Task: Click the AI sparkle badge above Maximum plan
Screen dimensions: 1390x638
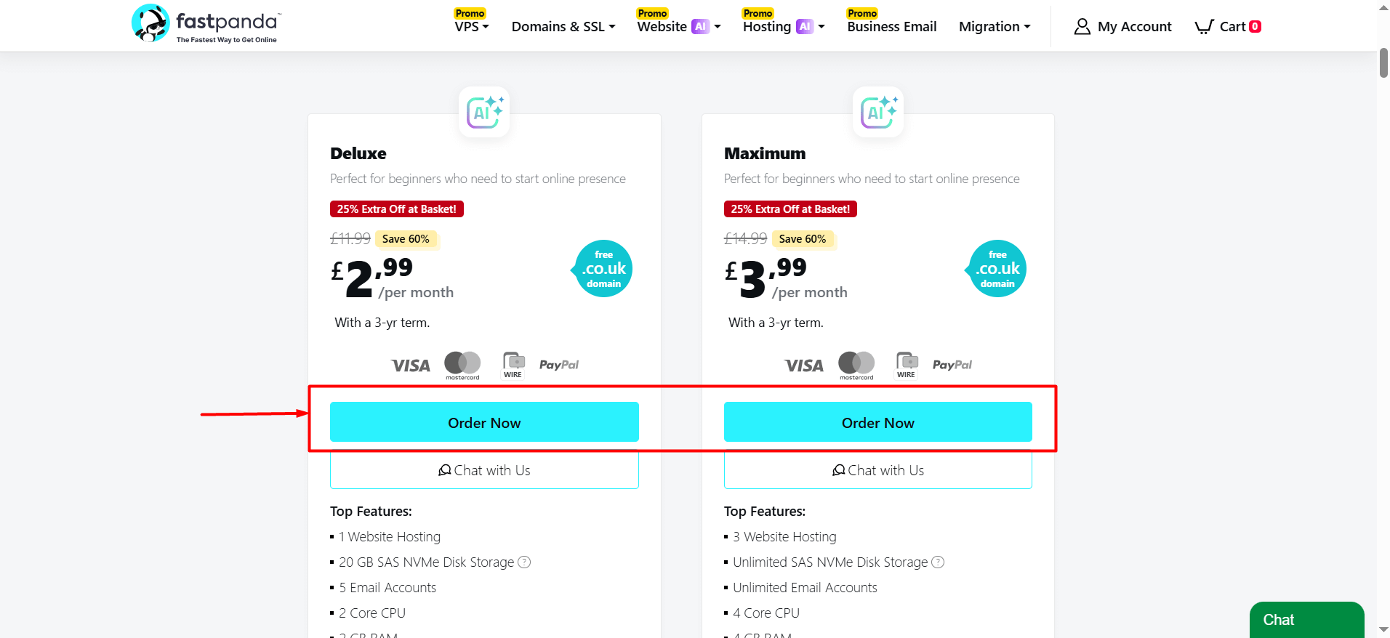Action: [877, 111]
